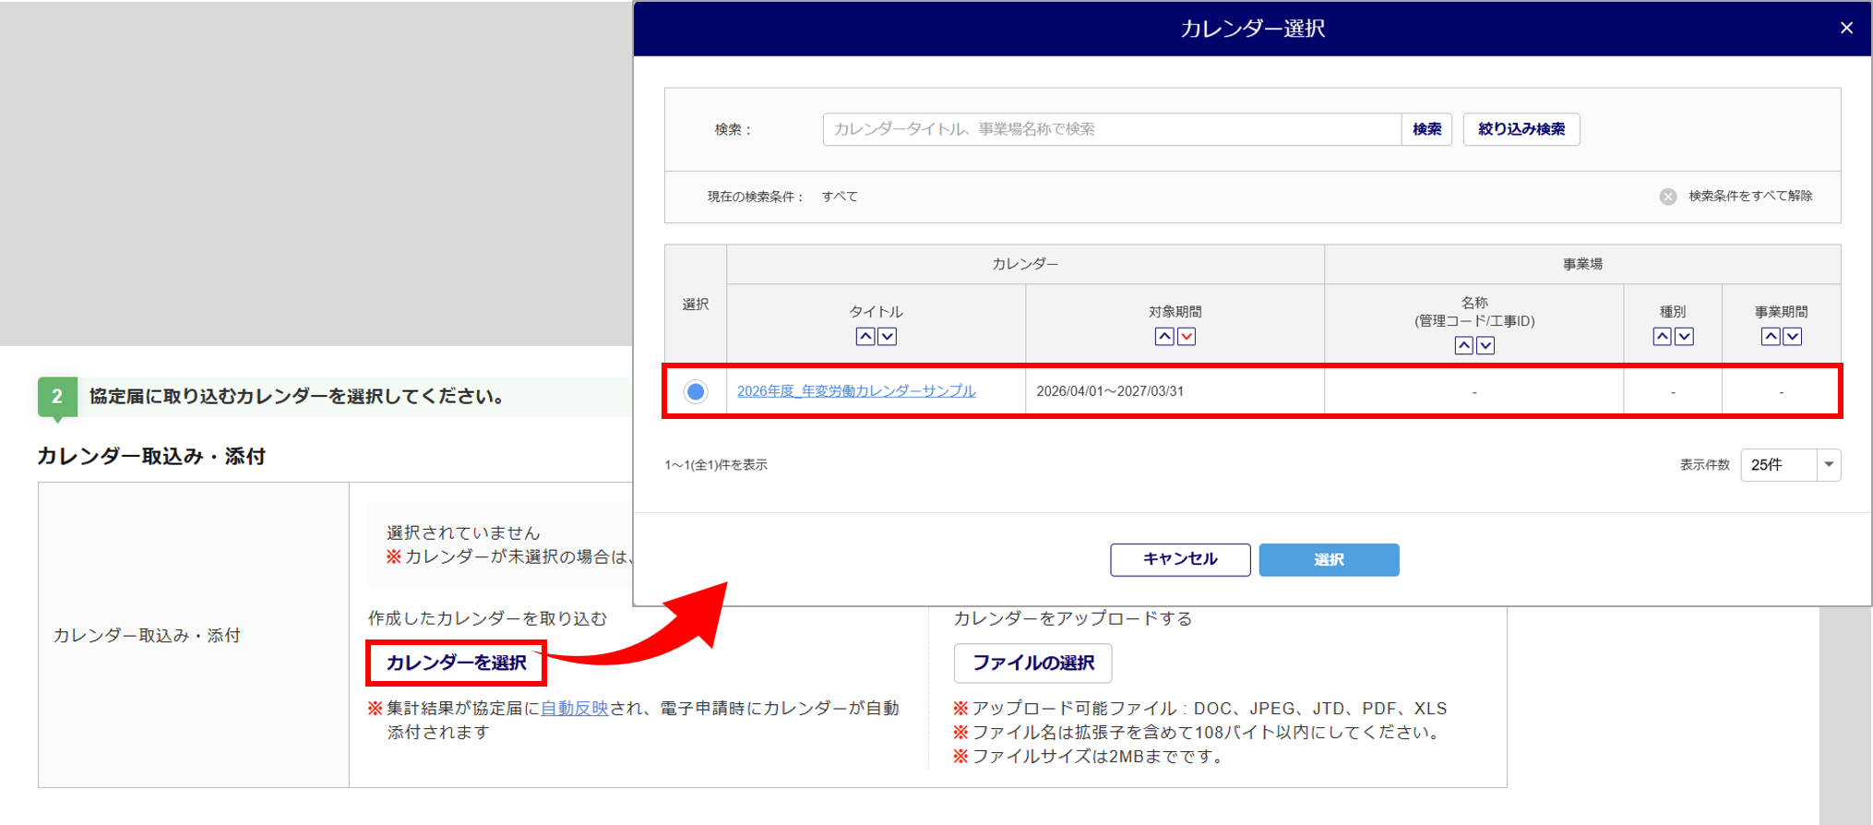Click the 自動反映 hyperlink
This screenshot has height=825, width=1873.
pyautogui.click(x=574, y=708)
